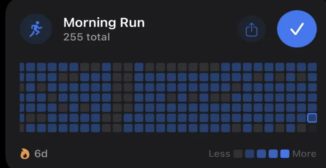The width and height of the screenshot is (326, 168).
Task: Click the 255 total count text
Action: click(86, 37)
